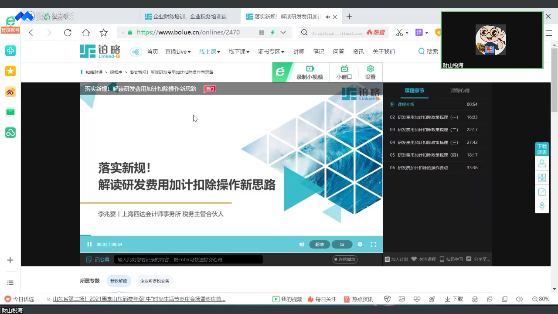Expand 线下课 navigation menu

coord(239,51)
